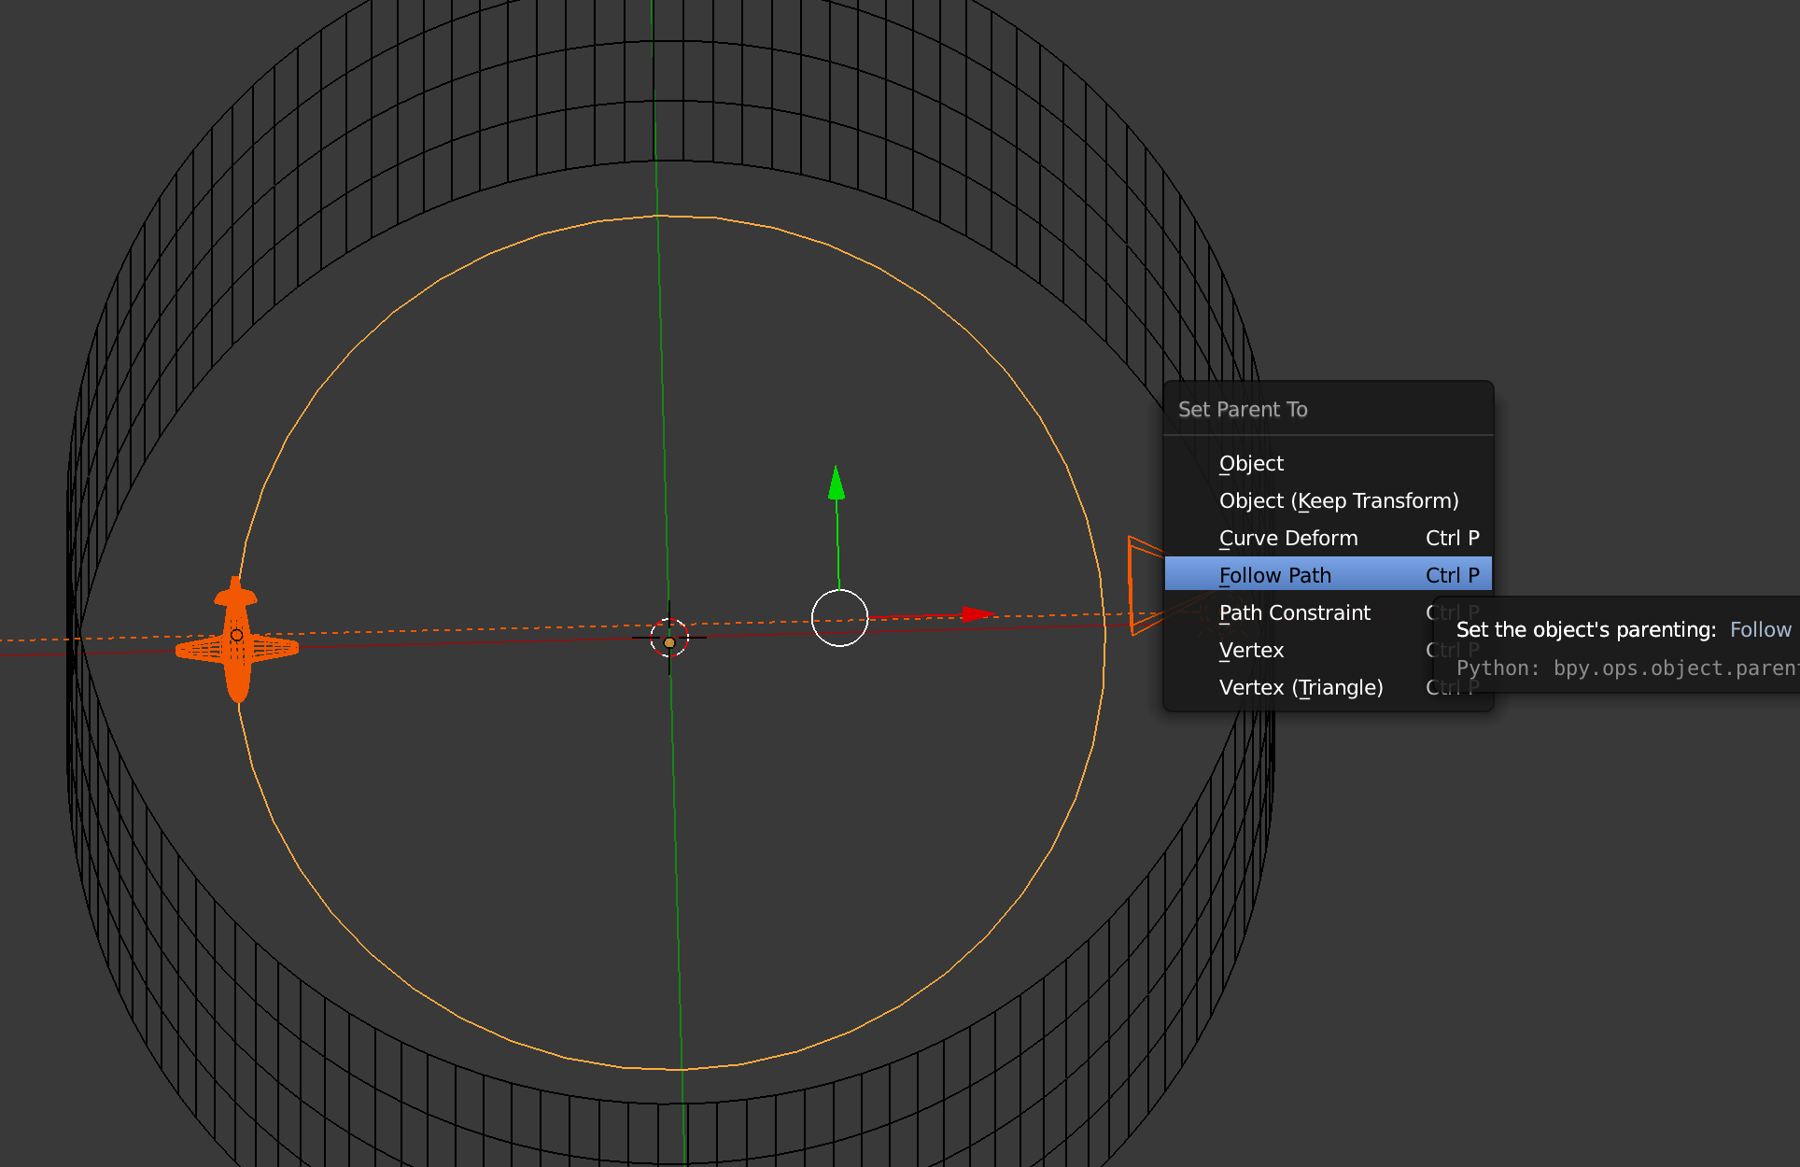
Task: Click the red X-axis gizmo arrow
Action: pos(977,613)
